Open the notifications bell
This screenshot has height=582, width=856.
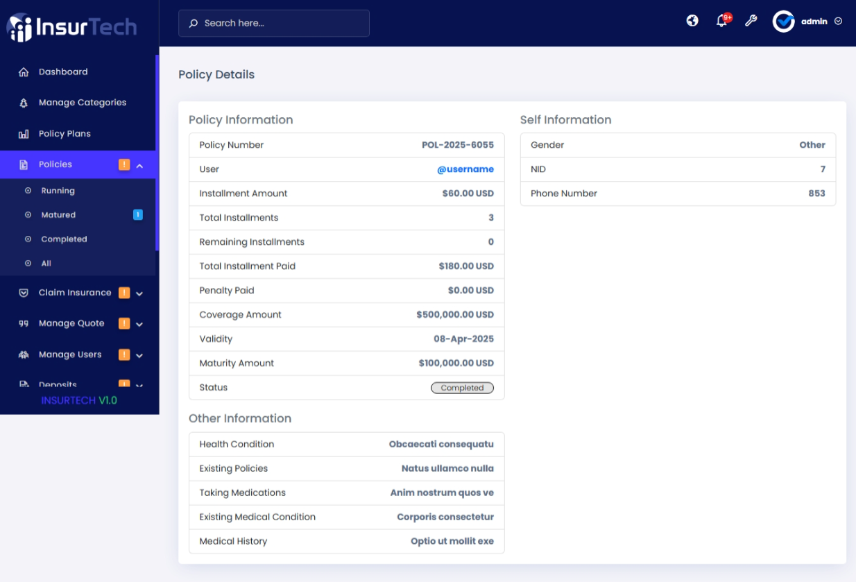coord(721,21)
